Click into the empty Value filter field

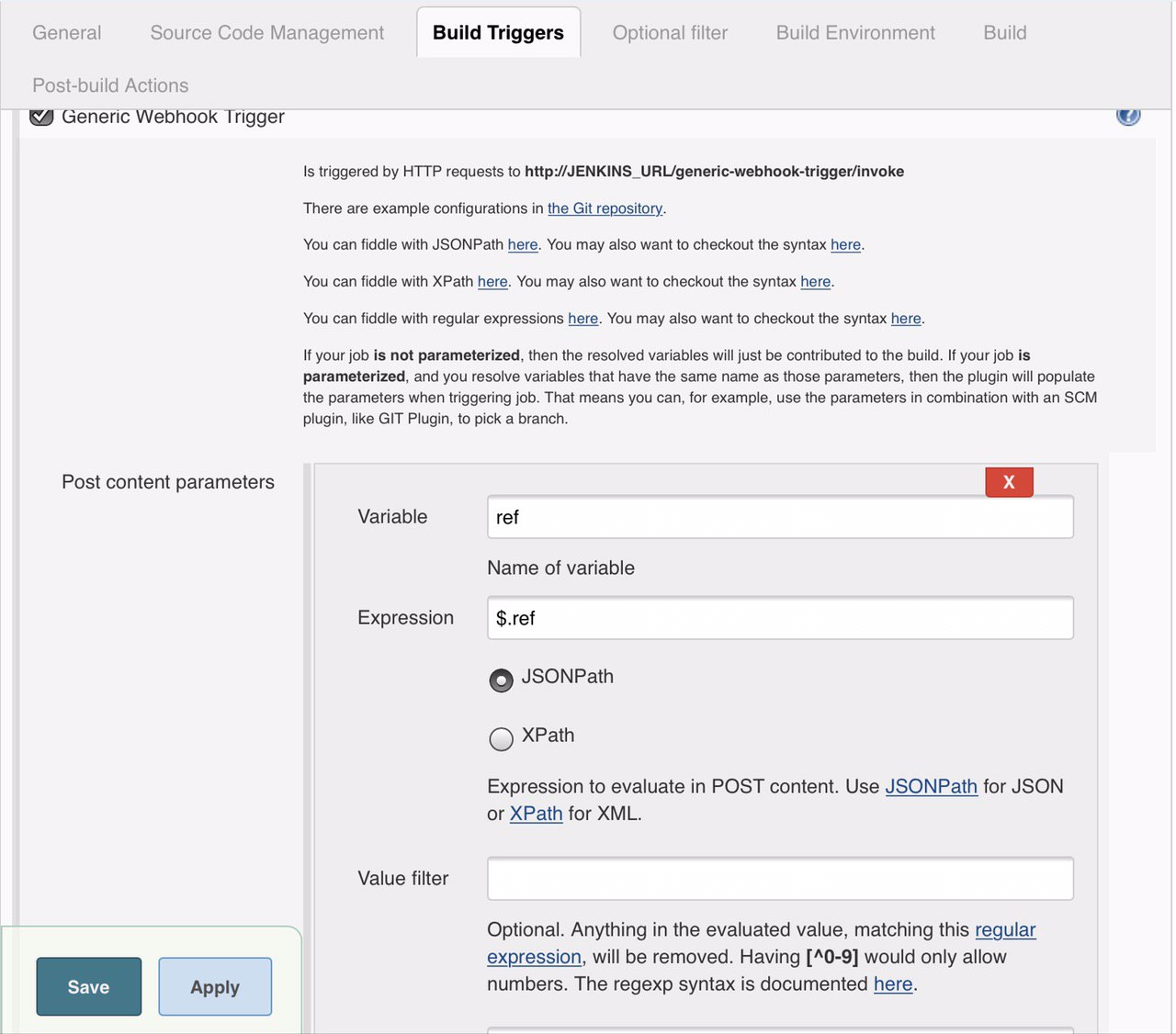coord(780,879)
